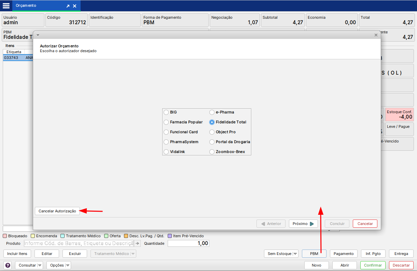Select the Vidalink radio option
417x271 pixels.
[x=166, y=152]
